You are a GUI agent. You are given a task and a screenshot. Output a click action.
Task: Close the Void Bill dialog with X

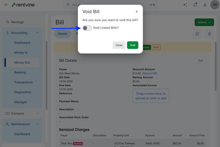click(x=137, y=12)
